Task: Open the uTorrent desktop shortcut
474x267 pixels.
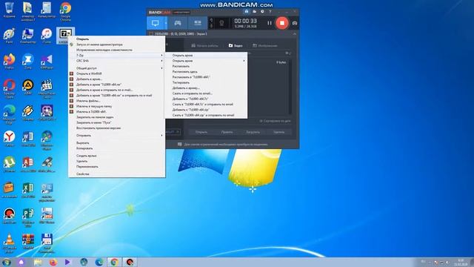Action: click(9, 165)
